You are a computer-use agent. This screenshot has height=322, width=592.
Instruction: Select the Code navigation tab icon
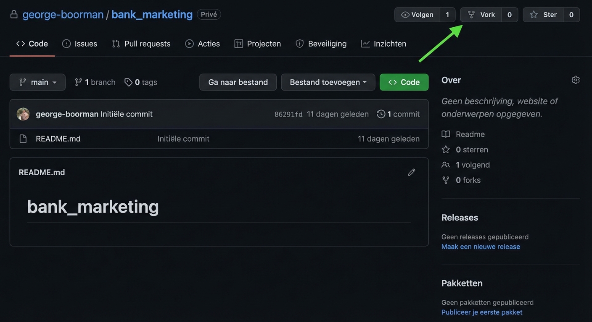pyautogui.click(x=20, y=43)
